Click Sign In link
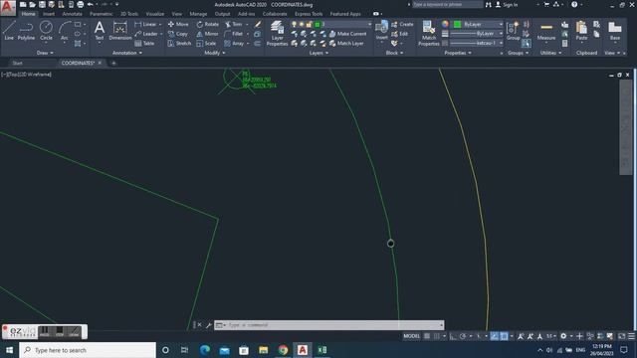Screen dimensions: 637x358 (507, 4)
